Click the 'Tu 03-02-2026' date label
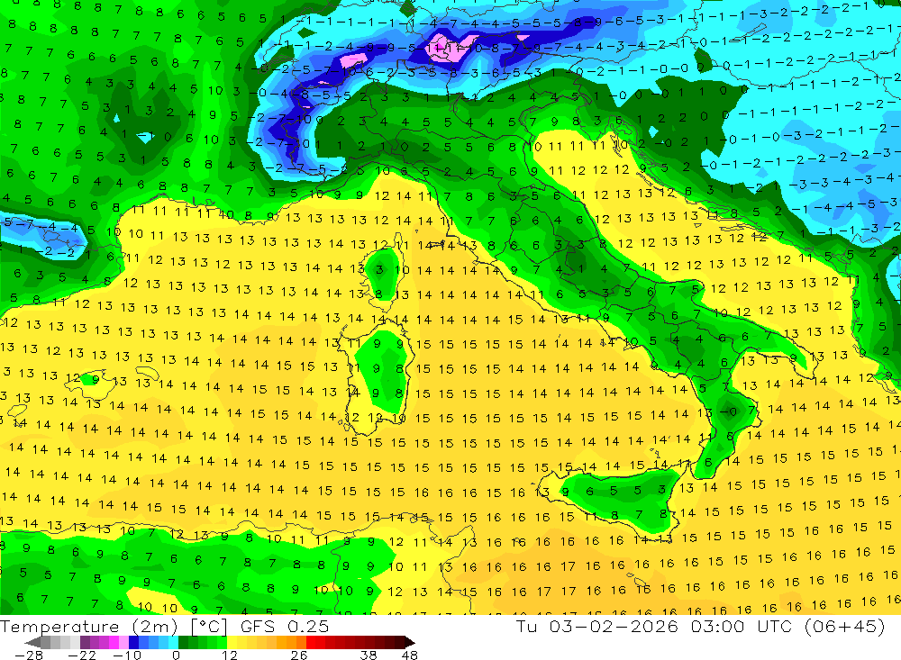Image resolution: width=901 pixels, height=660 pixels. (x=596, y=626)
